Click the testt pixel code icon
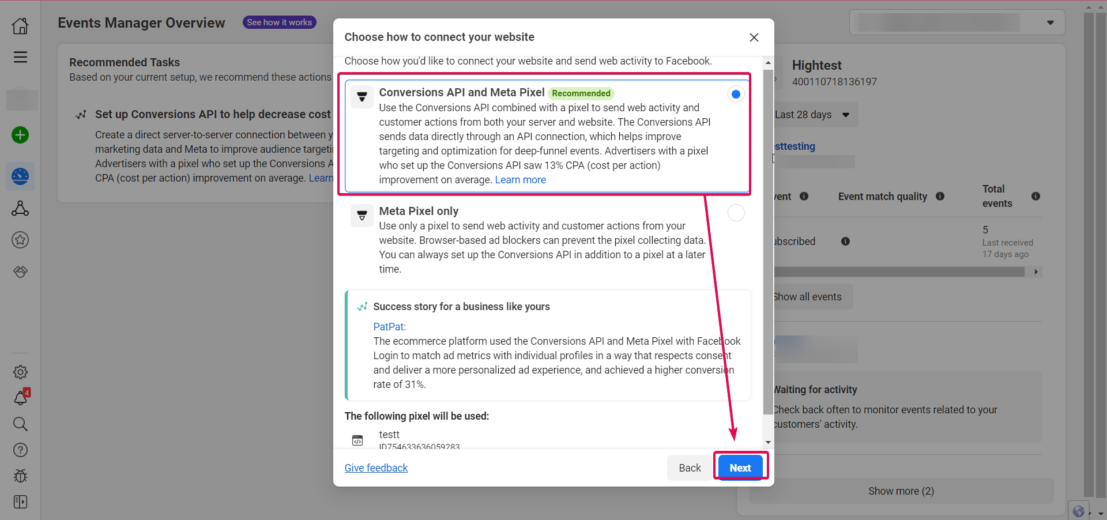 pos(357,440)
